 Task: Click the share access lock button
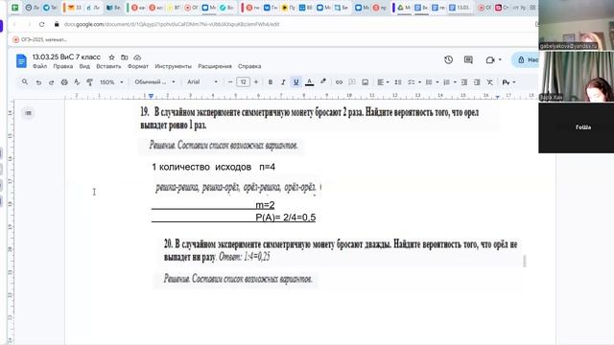(526, 59)
